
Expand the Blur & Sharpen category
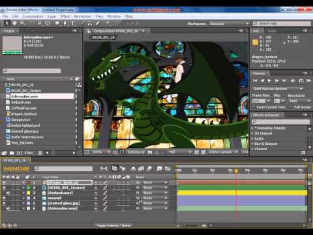pyautogui.click(x=252, y=144)
